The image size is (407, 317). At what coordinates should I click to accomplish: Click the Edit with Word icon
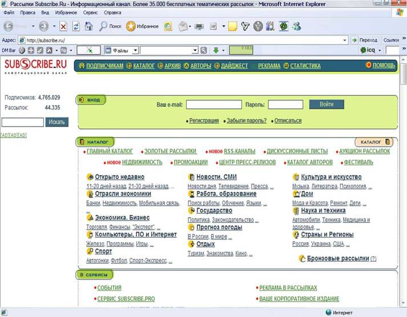tap(213, 26)
